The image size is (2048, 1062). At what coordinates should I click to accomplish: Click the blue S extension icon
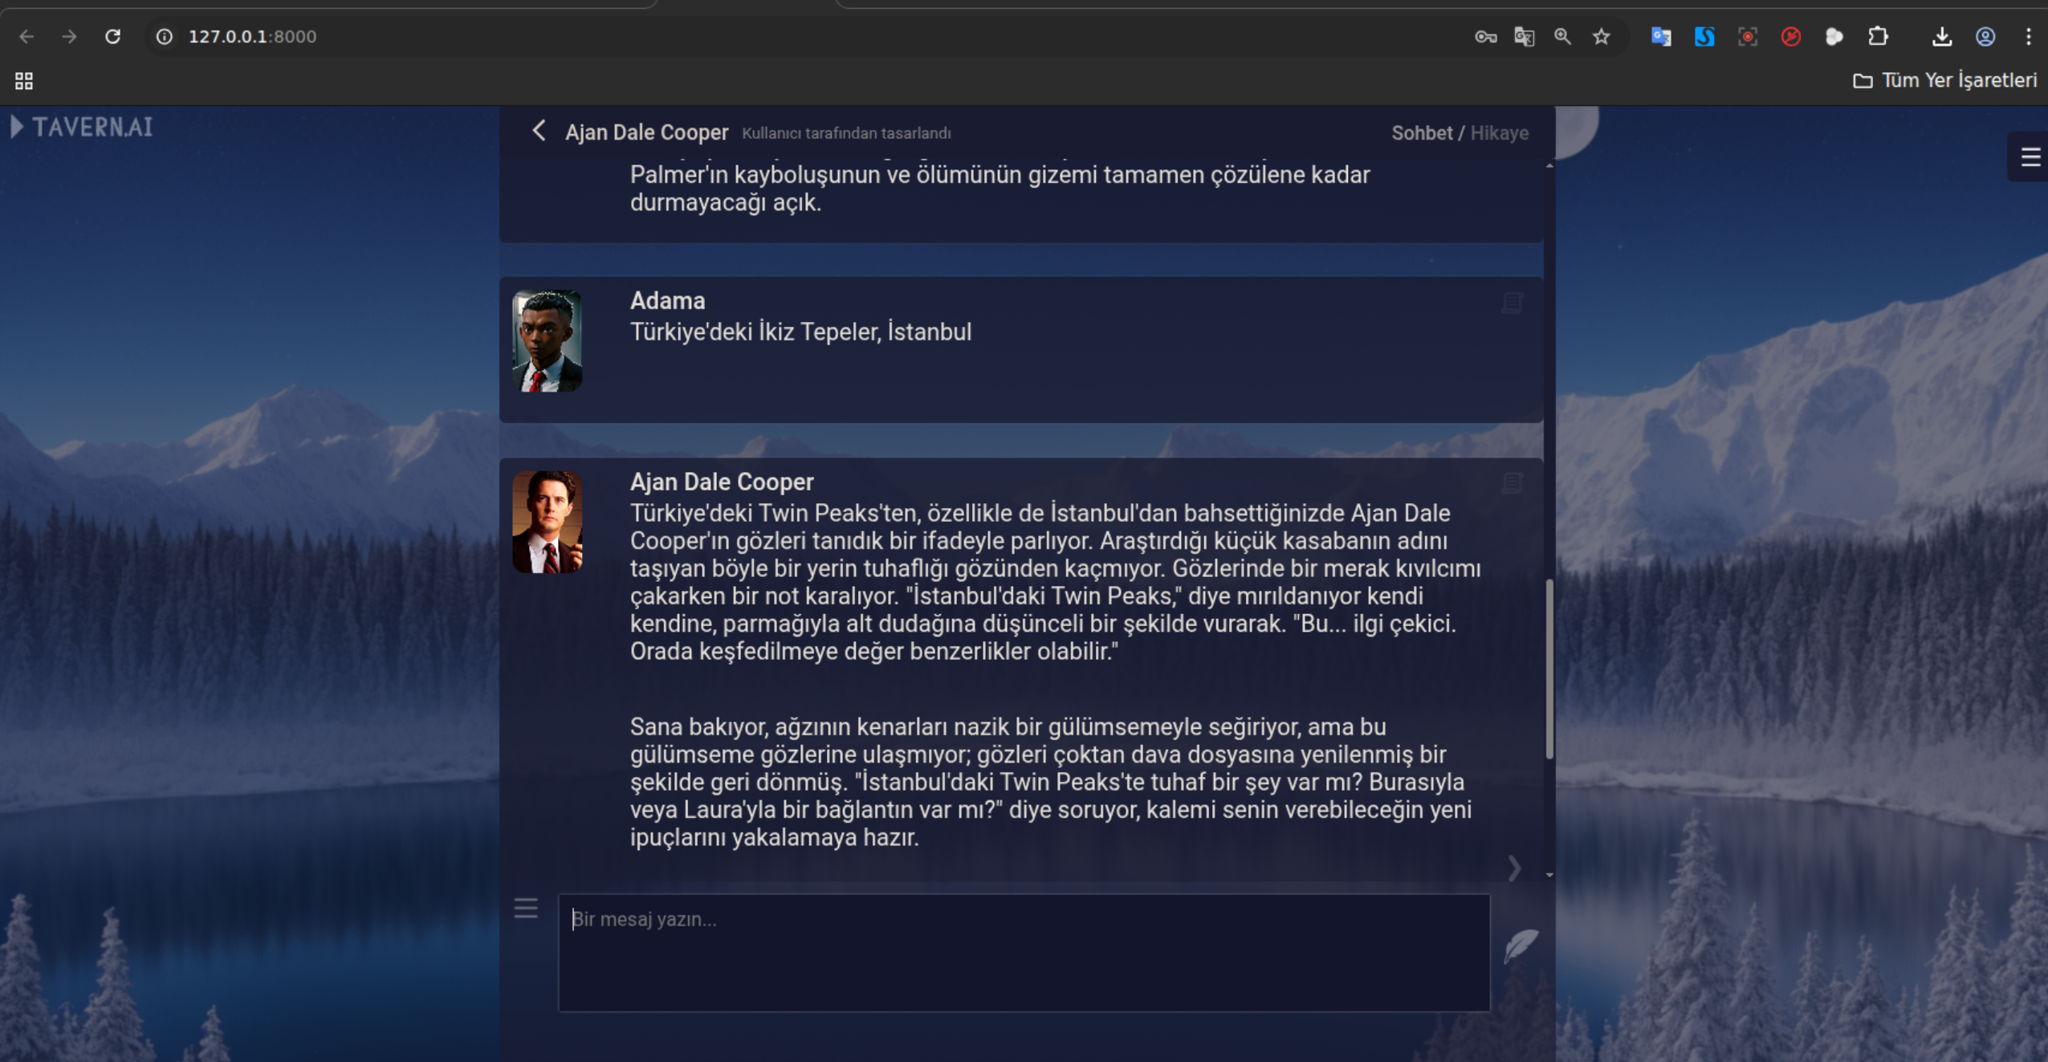tap(1704, 36)
